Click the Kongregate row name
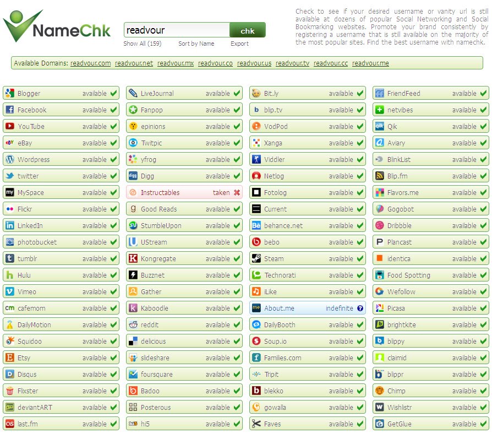This screenshot has height=433, width=492. pyautogui.click(x=158, y=258)
